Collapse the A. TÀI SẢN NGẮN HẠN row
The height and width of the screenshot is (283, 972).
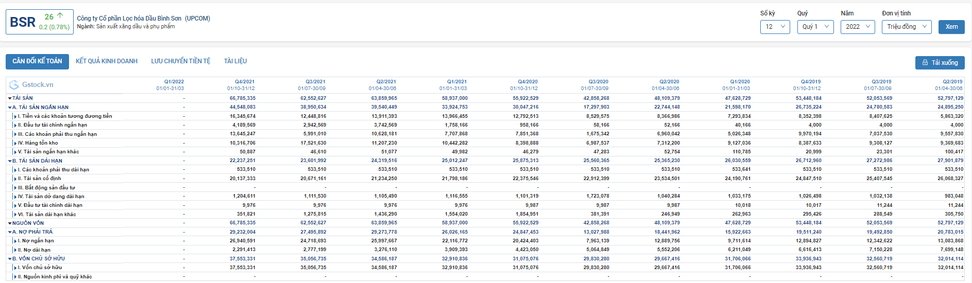[x=10, y=108]
